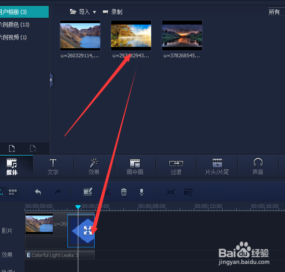Click the fullscreen preview frame icon
The width and height of the screenshot is (285, 272).
click(170, 192)
